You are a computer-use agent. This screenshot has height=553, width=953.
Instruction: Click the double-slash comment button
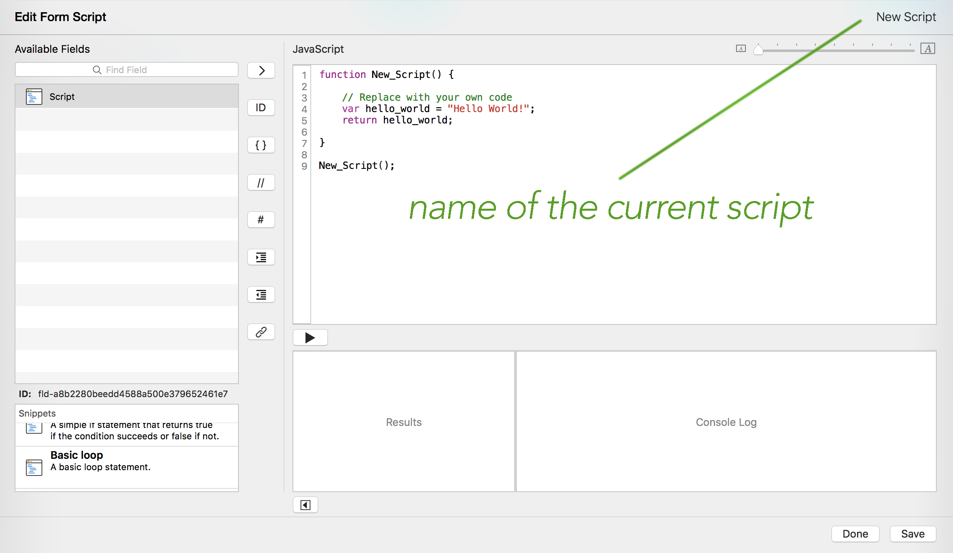pyautogui.click(x=261, y=183)
